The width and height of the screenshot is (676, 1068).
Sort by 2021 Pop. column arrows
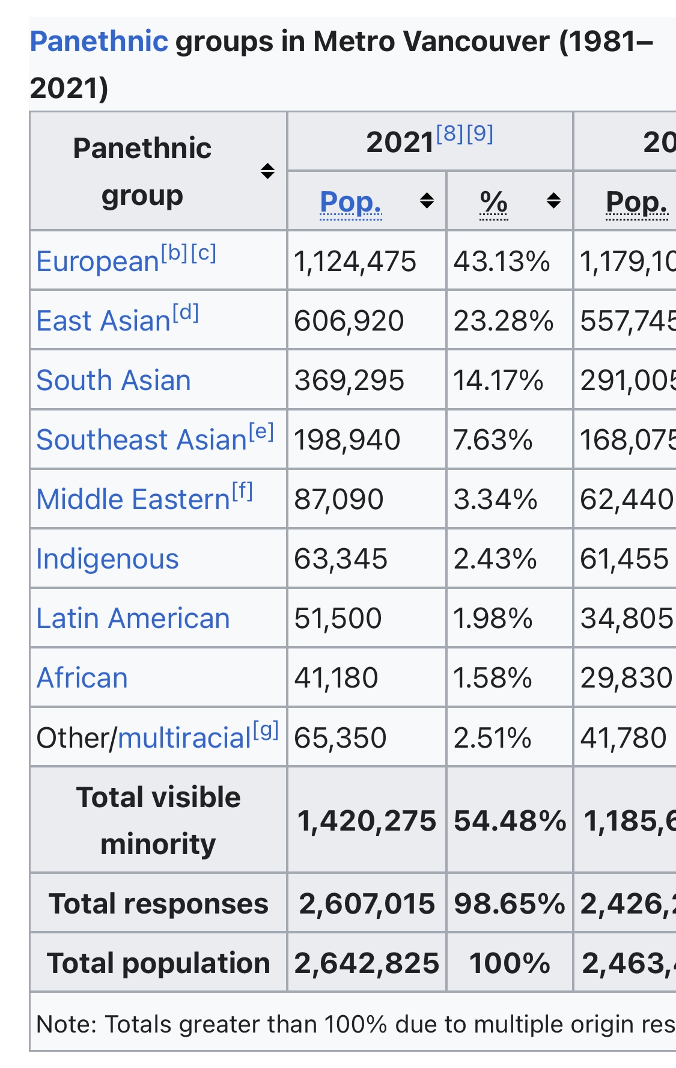click(427, 201)
